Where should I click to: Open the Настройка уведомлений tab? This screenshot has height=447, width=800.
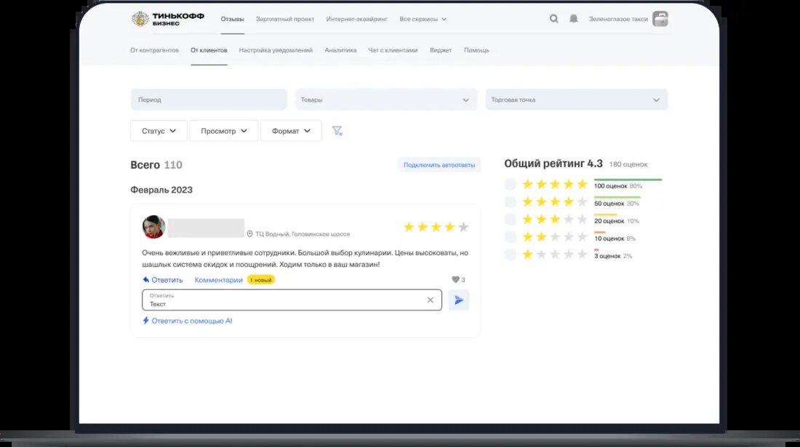click(276, 50)
